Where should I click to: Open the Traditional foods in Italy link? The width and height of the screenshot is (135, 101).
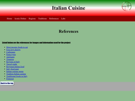coord(17,76)
